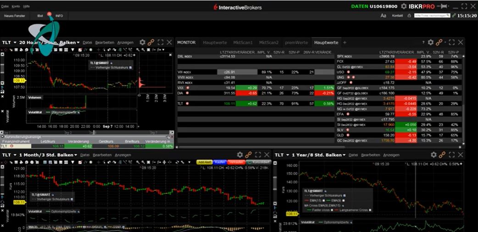Image resolution: width=478 pixels, height=232 pixels.
Task: Click chain link icon in MONITOR panel
Action: (439, 42)
